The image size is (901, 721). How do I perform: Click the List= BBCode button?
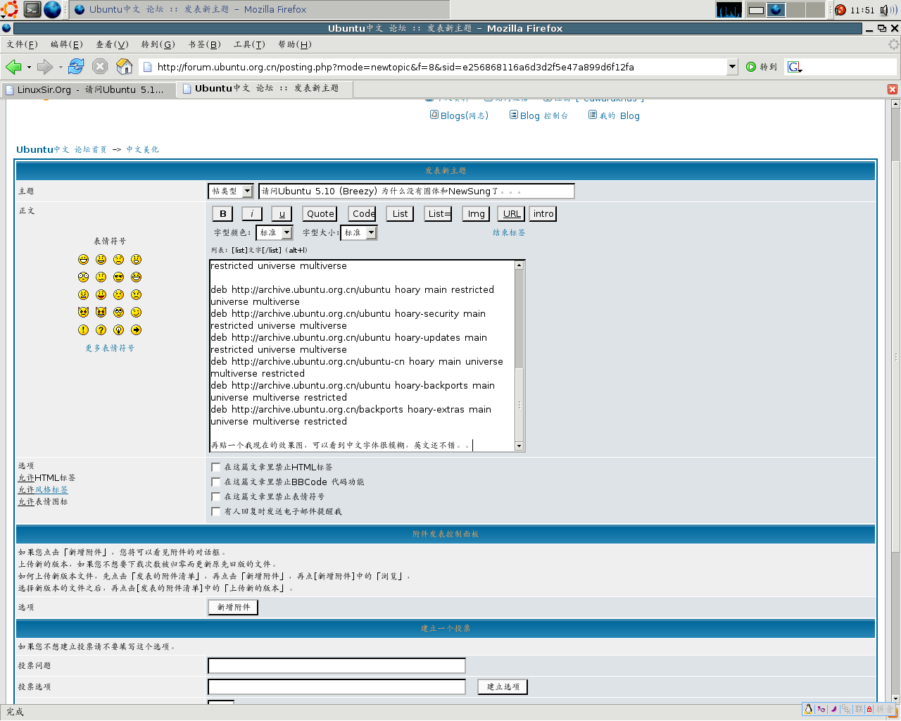pos(439,214)
